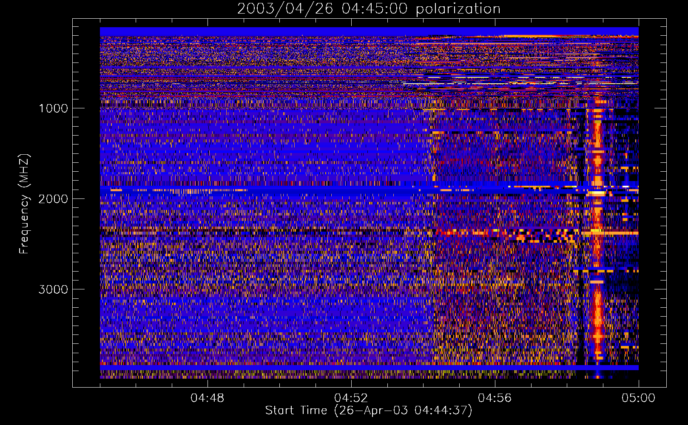Click the '04:56' time tick label
Screen dimensions: 688x425
495,398
